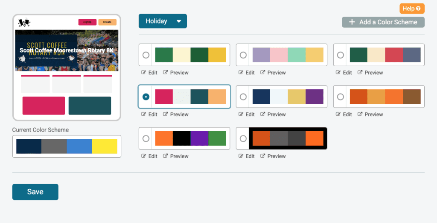The width and height of the screenshot is (437, 223).
Task: Click the race banner image in preview
Action: coord(67,50)
